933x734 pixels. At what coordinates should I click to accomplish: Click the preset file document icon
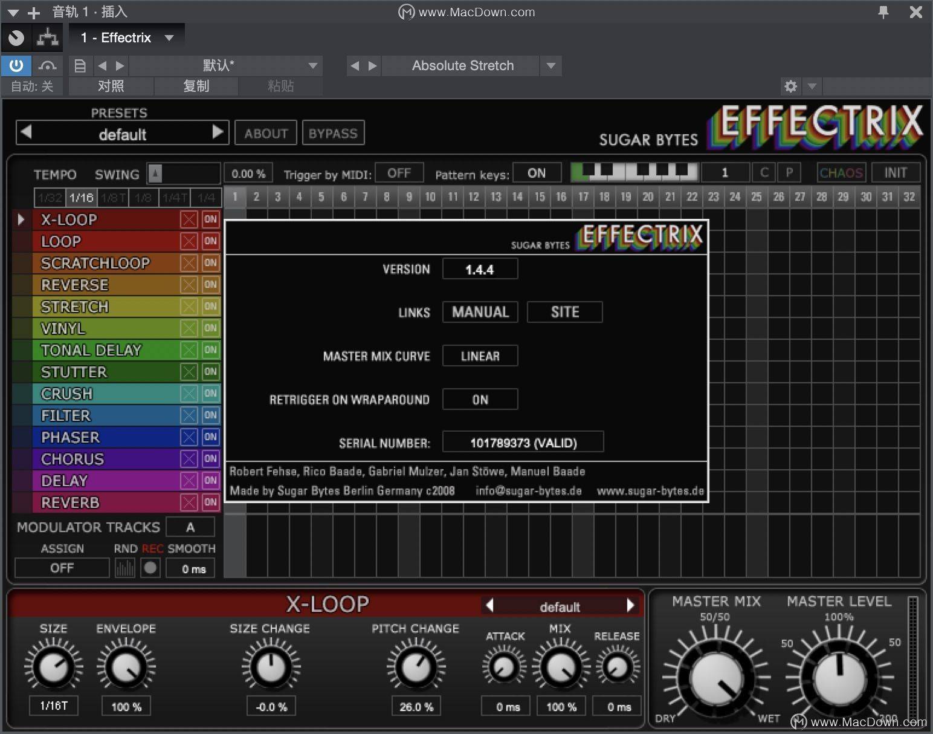point(80,65)
